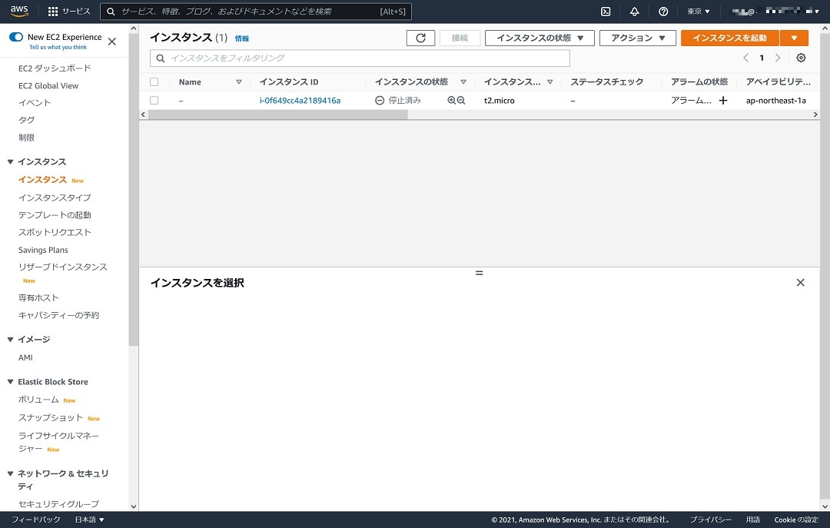Collapse the Elastic Block Store section

point(10,382)
